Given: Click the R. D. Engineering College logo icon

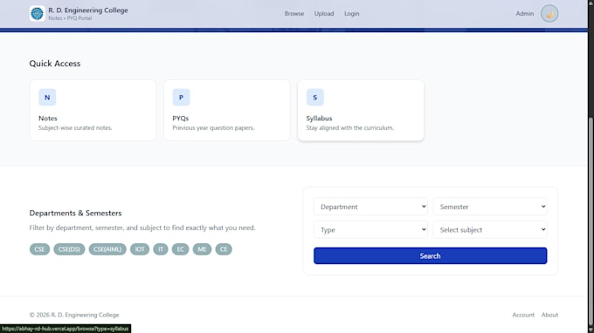Looking at the screenshot, I should pos(37,14).
